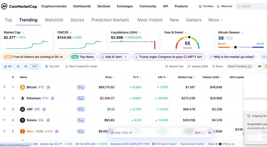Screen dimensions: 267x147
Task: Sort table by Market Cap column header
Action: click(x=187, y=77)
